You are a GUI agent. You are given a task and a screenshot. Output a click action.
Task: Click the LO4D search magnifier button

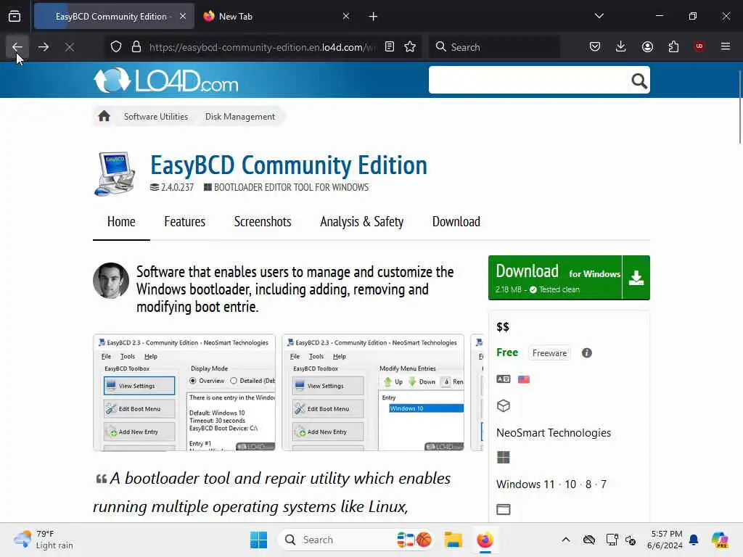[x=639, y=81]
